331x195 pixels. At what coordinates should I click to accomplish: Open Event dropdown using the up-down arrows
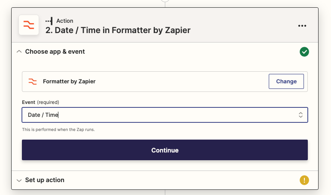(x=301, y=115)
